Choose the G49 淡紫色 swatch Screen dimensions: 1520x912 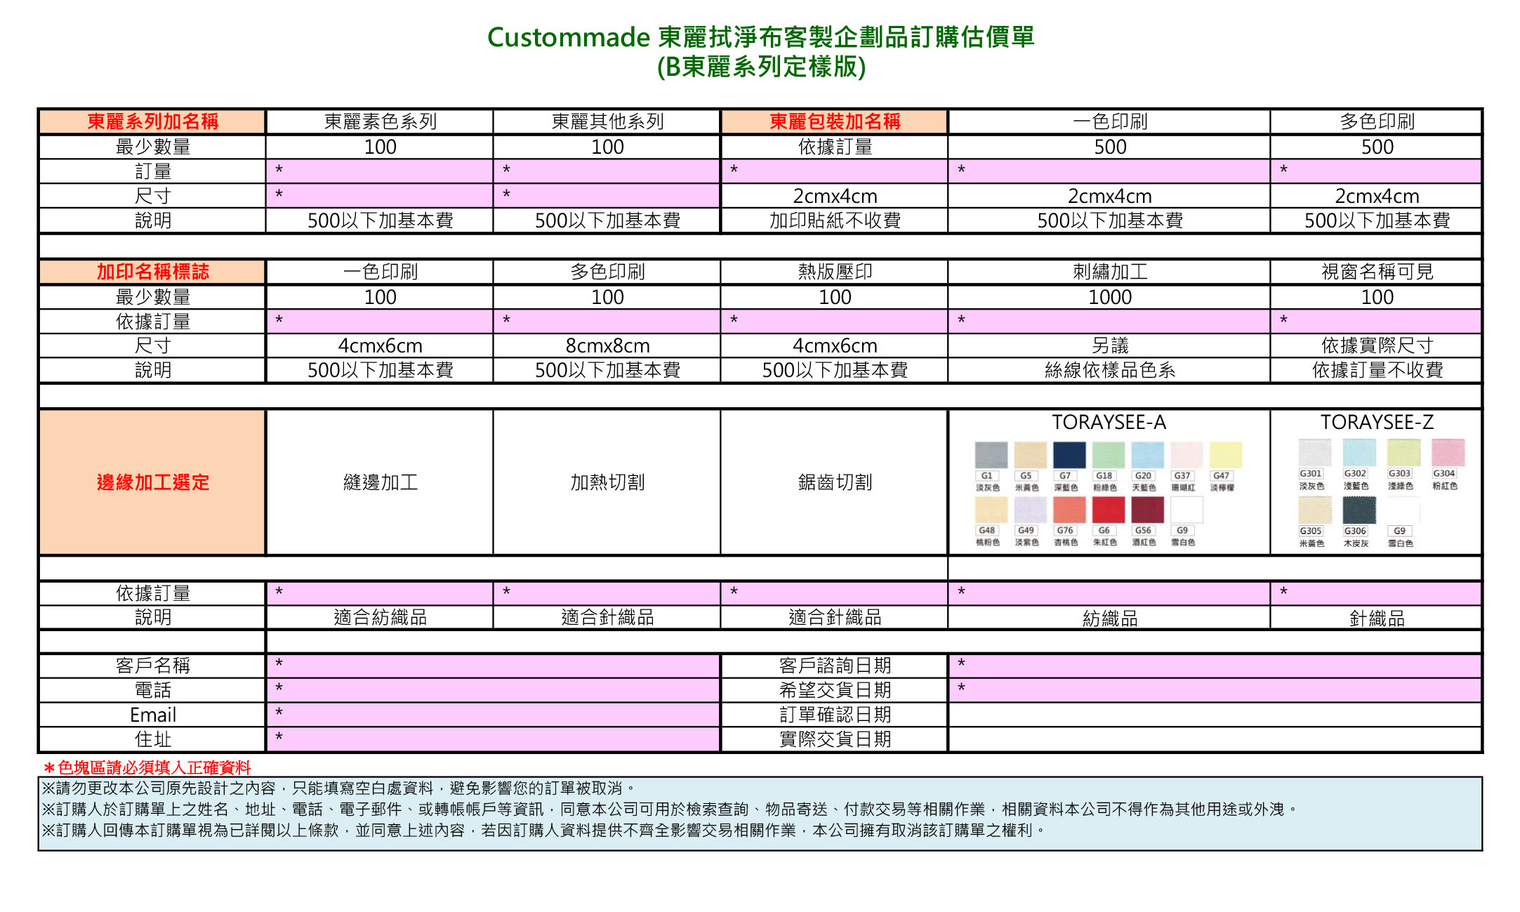coord(1030,510)
